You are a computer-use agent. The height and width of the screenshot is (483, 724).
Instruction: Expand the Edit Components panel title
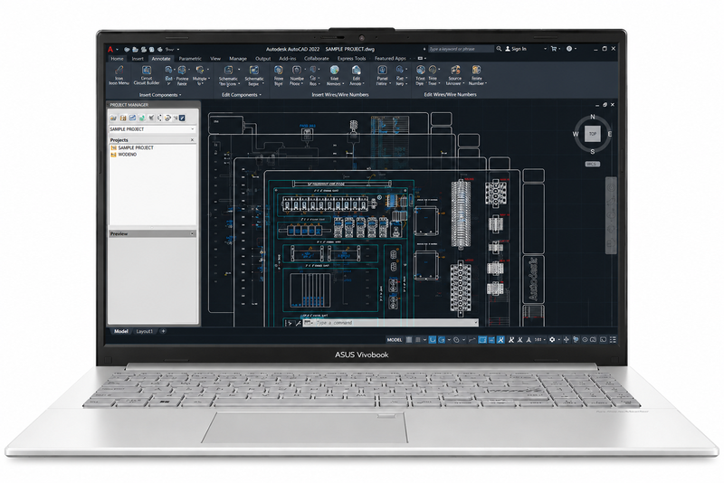242,95
